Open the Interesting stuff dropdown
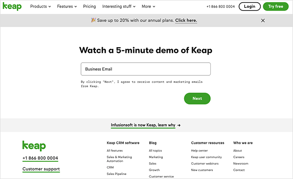 pos(119,7)
